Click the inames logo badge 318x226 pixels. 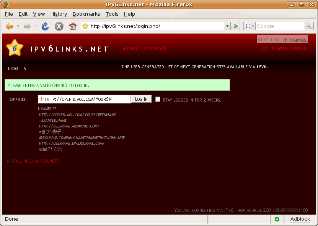[x=295, y=40]
